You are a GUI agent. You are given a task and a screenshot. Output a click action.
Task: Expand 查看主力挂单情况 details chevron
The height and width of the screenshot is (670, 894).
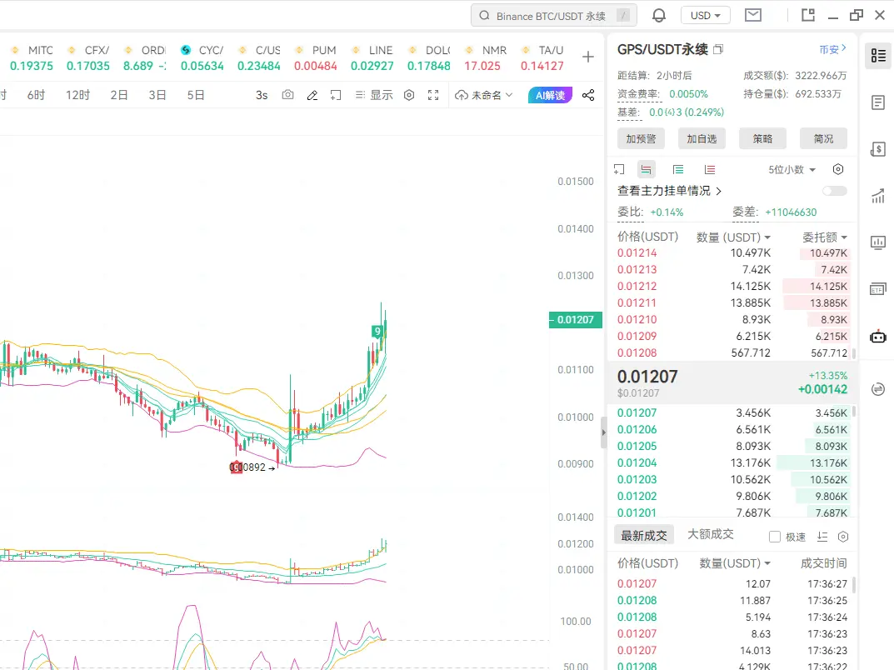718,191
